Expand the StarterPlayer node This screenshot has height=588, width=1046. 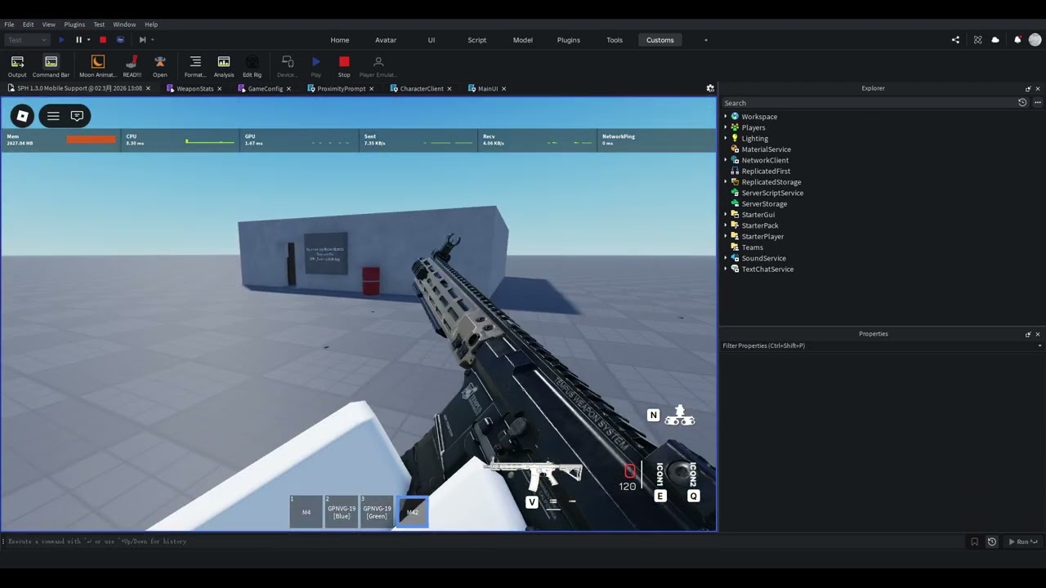726,236
